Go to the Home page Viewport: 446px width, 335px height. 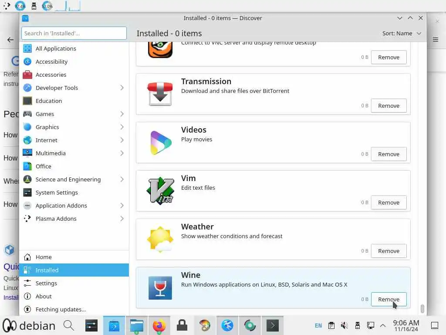[74, 257]
